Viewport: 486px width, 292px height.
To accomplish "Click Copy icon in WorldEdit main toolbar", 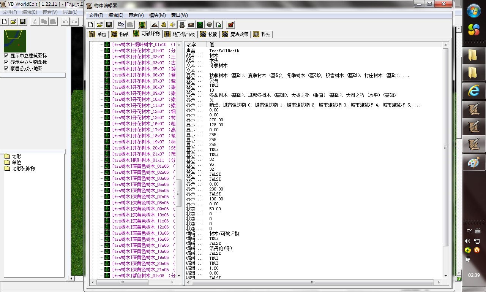I will point(44,22).
